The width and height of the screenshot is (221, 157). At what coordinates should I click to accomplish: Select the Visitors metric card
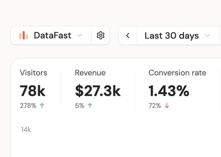pyautogui.click(x=37, y=89)
